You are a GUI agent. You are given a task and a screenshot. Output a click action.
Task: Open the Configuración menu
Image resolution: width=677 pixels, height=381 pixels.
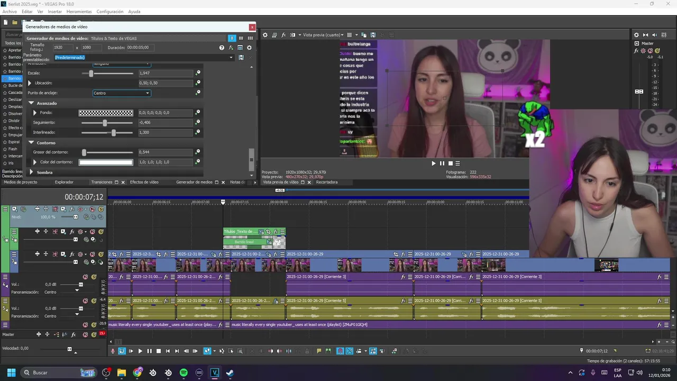point(110,12)
